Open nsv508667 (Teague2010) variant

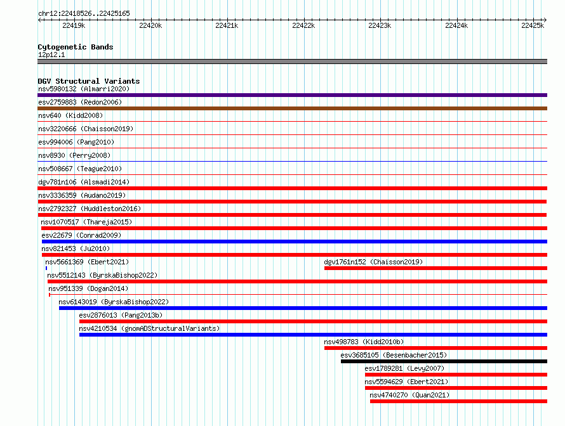80,169
